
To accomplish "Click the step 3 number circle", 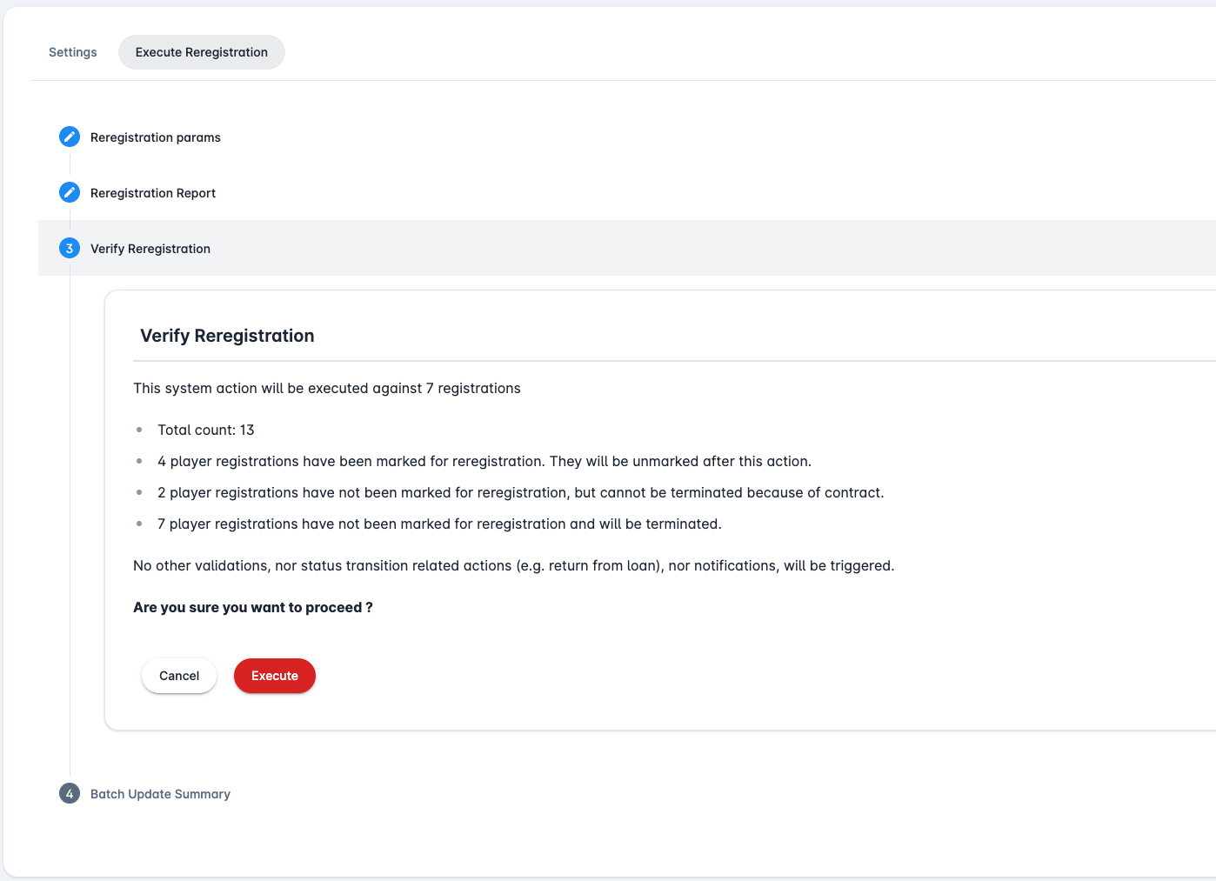I will point(70,248).
